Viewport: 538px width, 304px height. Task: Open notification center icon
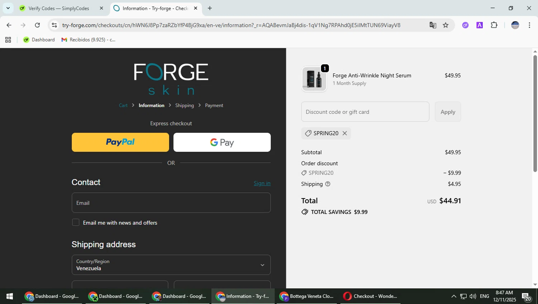click(527, 297)
